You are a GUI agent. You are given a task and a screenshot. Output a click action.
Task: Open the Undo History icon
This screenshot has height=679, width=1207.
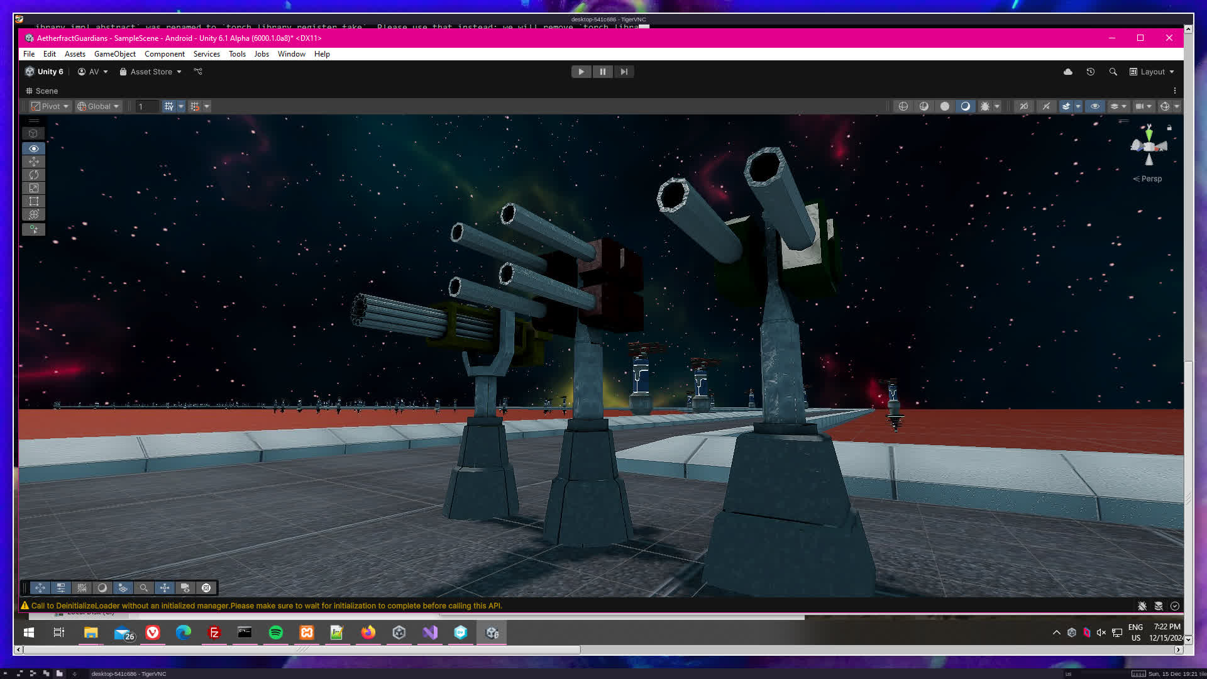pos(1091,72)
